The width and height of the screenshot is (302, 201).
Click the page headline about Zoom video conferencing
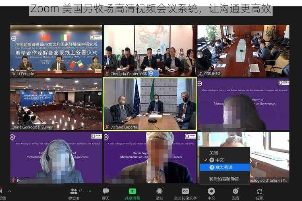(151, 9)
